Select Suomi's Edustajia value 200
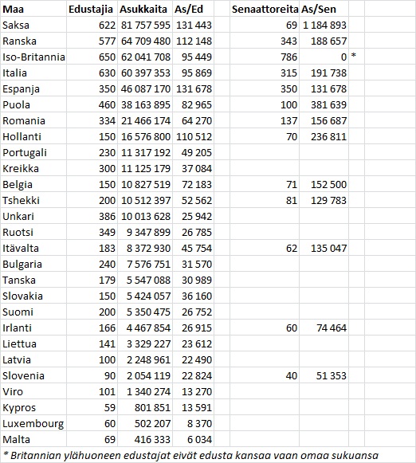Screen dimensions: 416x463 (x=92, y=312)
